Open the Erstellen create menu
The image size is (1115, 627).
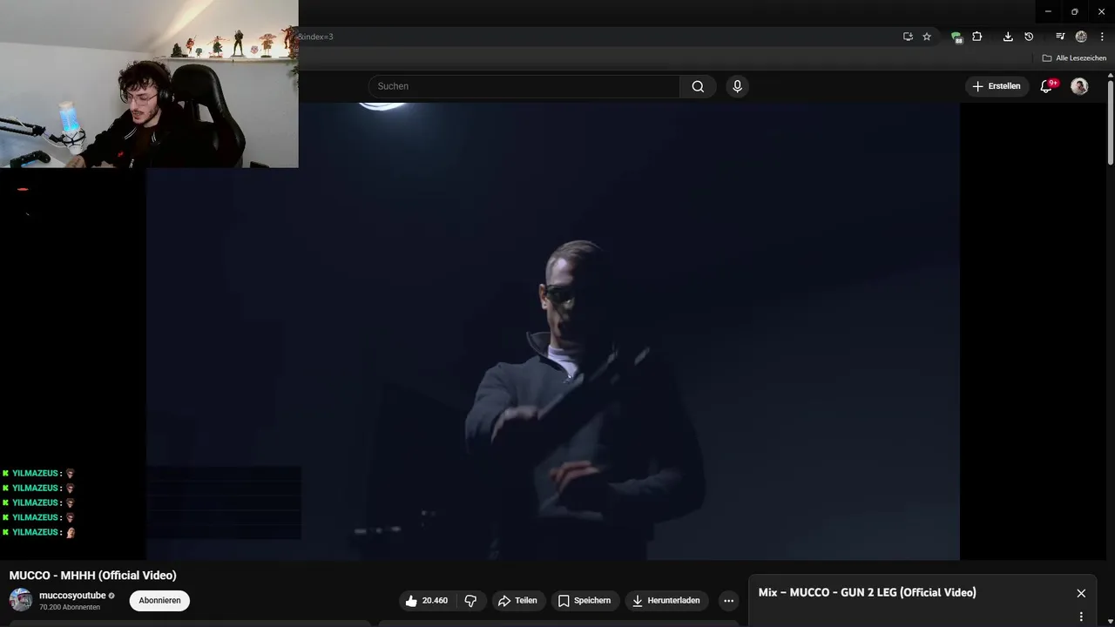pos(997,86)
